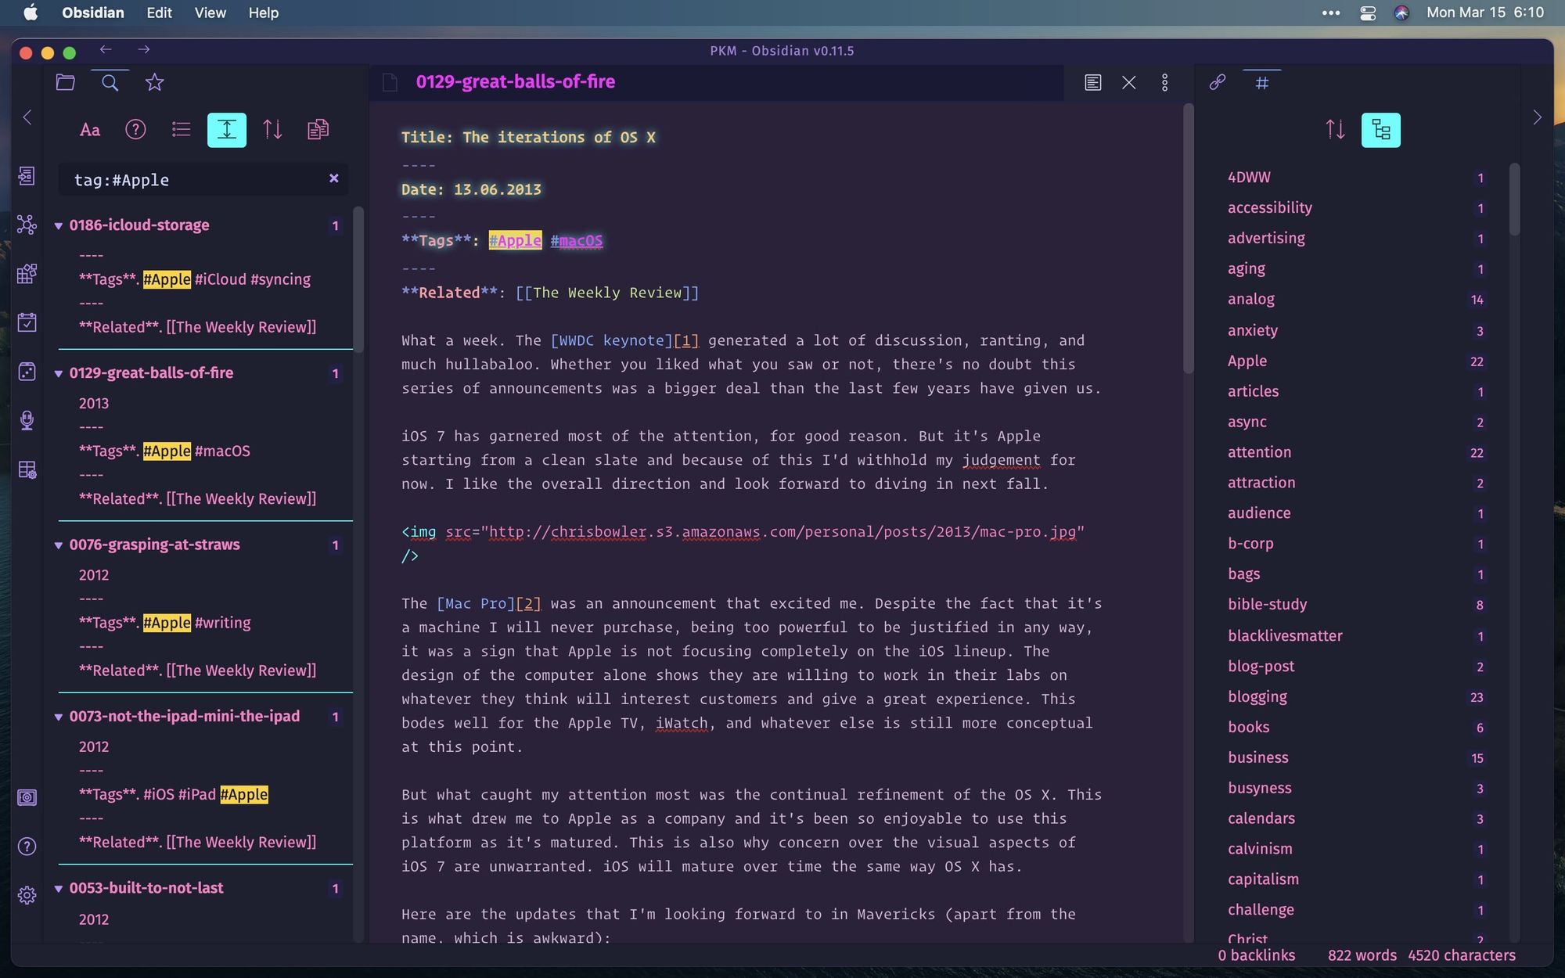This screenshot has height=978, width=1565.
Task: Collapse the 0129-great-balls-of-fire tree item
Action: pyautogui.click(x=57, y=372)
